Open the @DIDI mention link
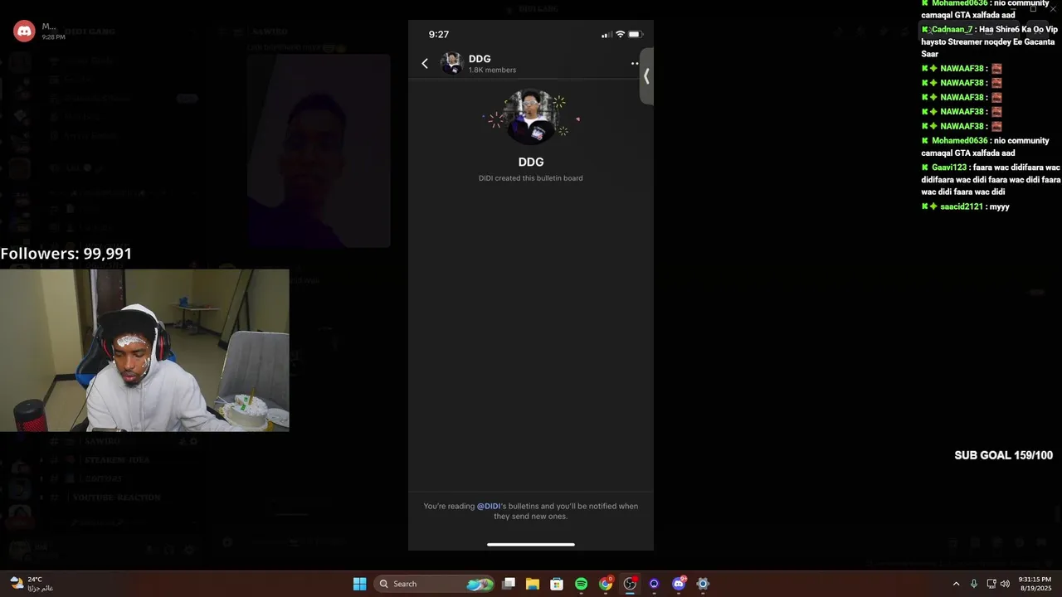Viewport: 1062px width, 597px height. pyautogui.click(x=489, y=506)
